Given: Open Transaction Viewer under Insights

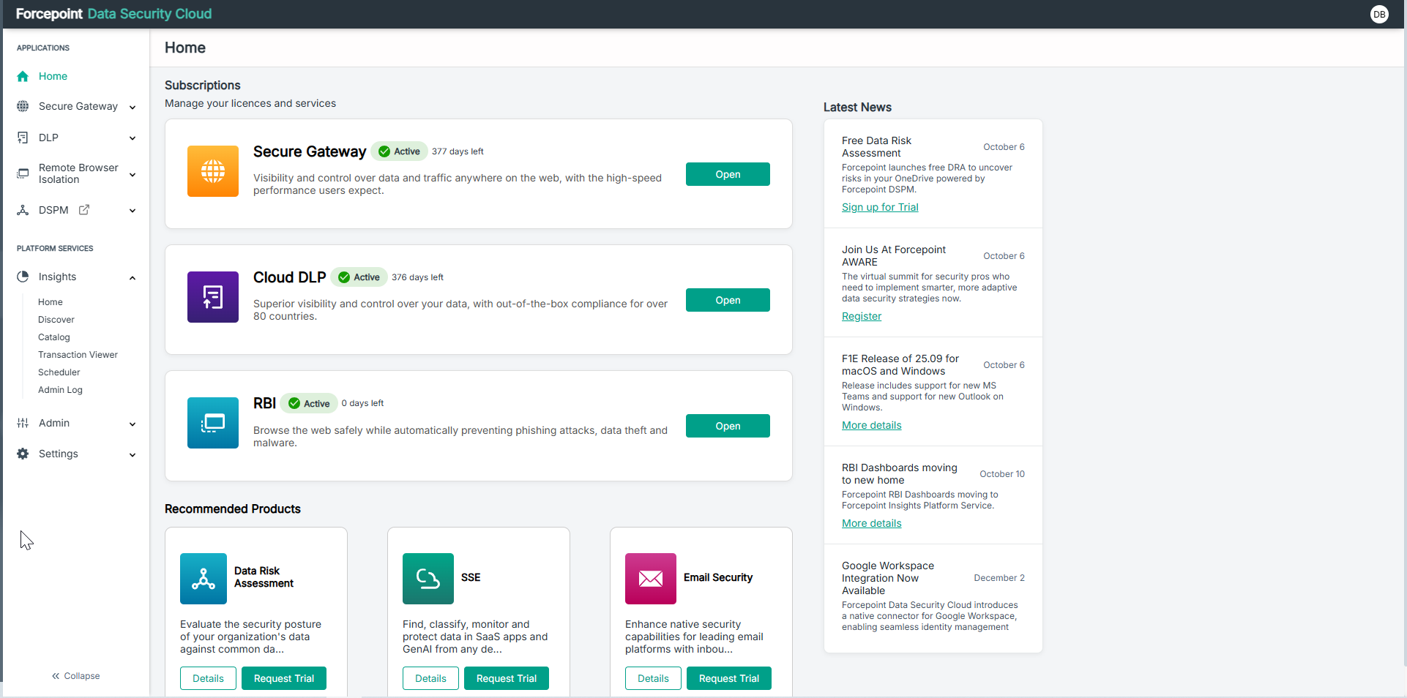Looking at the screenshot, I should [78, 355].
